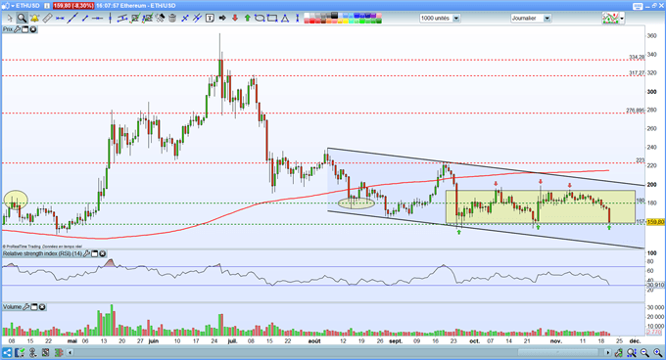Screen dimensions: 666x360
Task: Create an alert with the bell icon
Action: point(35,19)
